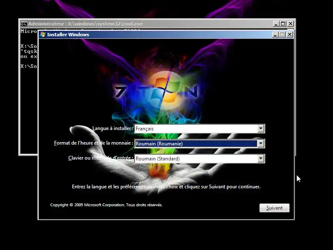333x250 pixels.
Task: Close the cmd.exe Administrateur window
Action: [290, 24]
